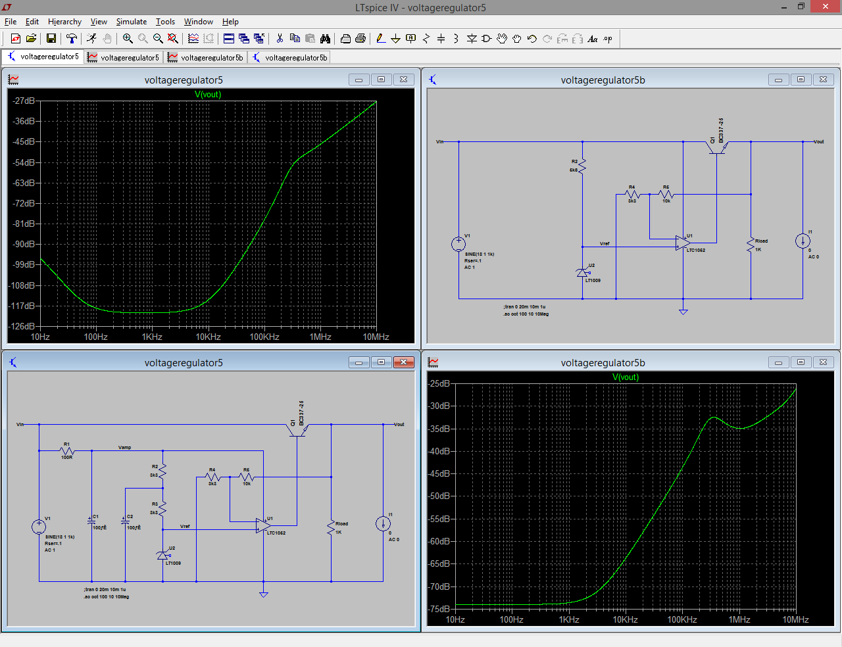Click the -25dB axis label in bottom-right plot
The width and height of the screenshot is (842, 647).
point(439,383)
